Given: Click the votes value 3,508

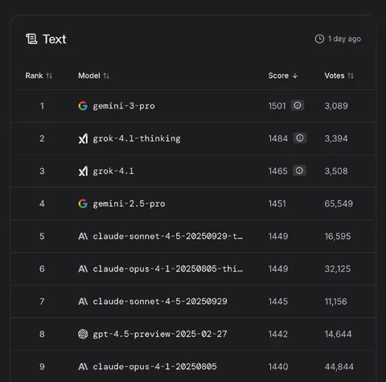Looking at the screenshot, I should pos(336,171).
